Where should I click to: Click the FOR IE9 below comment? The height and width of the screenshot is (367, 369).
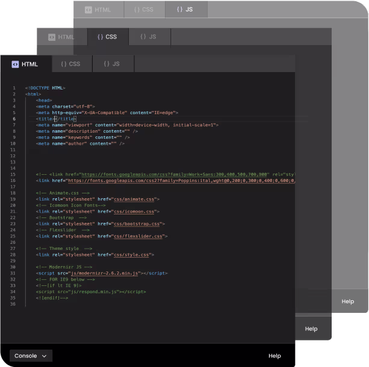tap(66, 279)
